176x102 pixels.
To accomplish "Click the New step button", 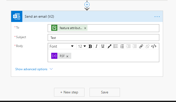I will coord(69,92).
